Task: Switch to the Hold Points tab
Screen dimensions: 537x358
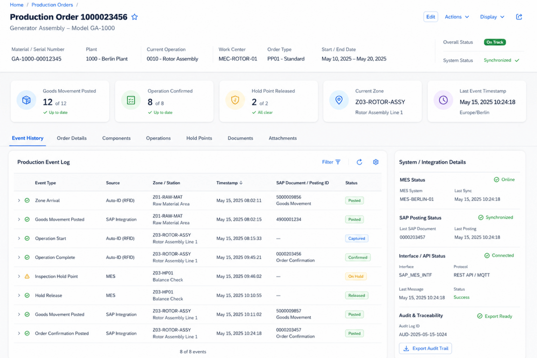Action: (199, 138)
